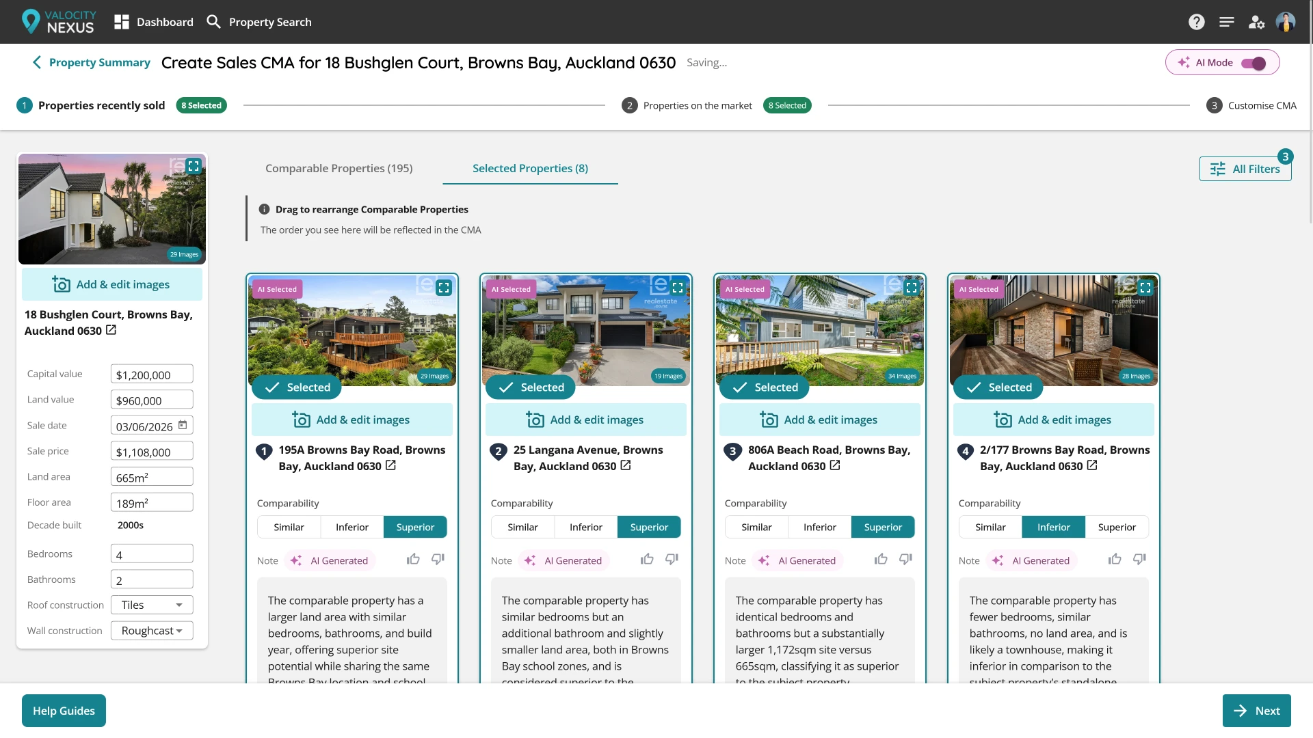Open Help Guides

[64, 711]
